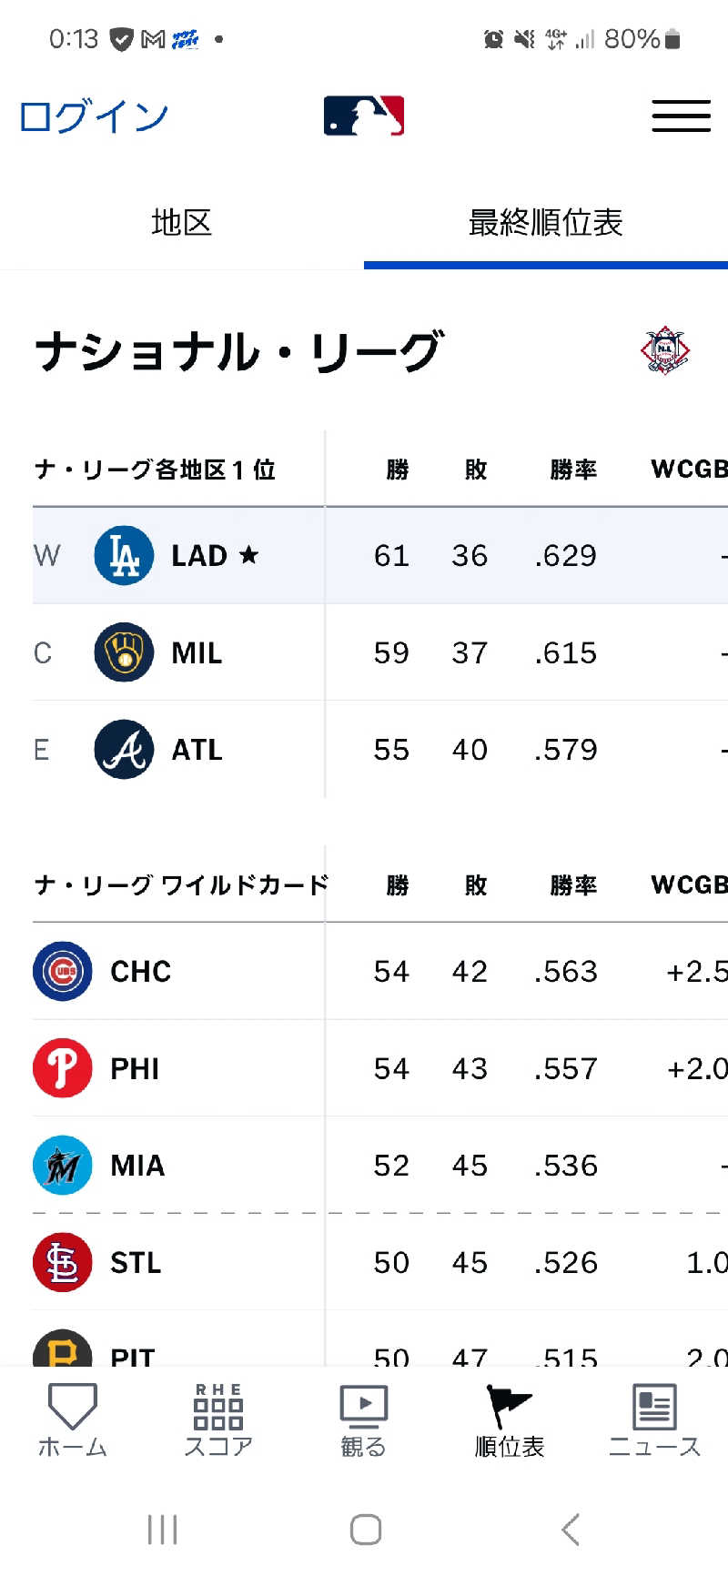Open 観る watch section
The image size is (728, 1576).
364,1421
